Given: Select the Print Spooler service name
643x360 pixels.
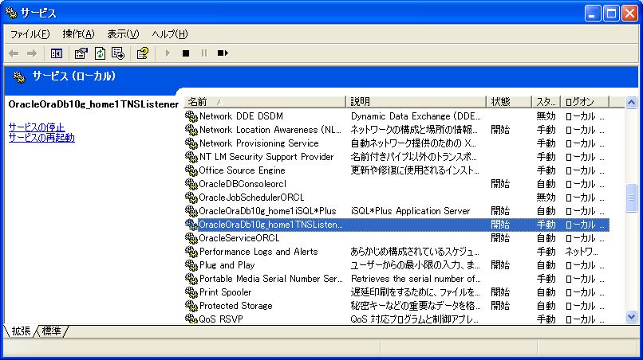Looking at the screenshot, I should pos(225,292).
